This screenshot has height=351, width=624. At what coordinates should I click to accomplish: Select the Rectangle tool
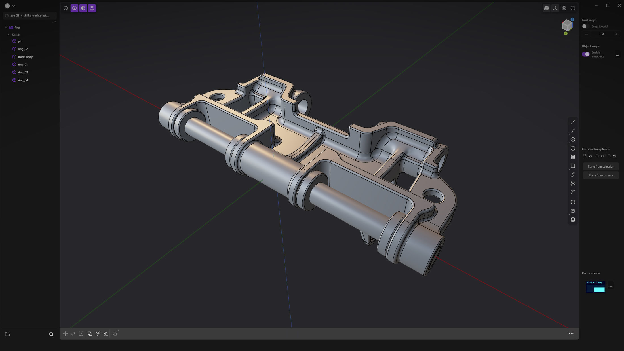click(573, 166)
